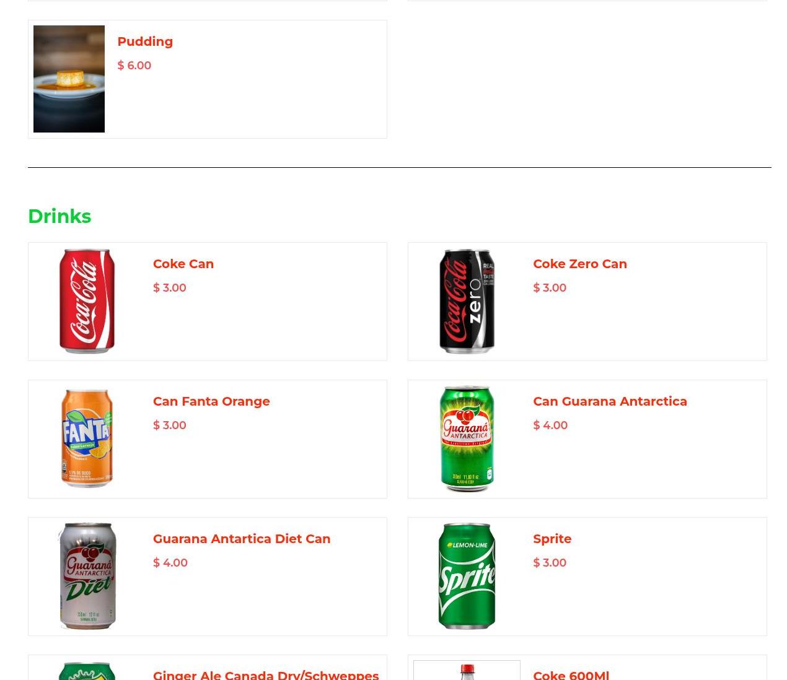Choose Can Fanta Orange title
This screenshot has height=680, width=787.
click(x=211, y=401)
